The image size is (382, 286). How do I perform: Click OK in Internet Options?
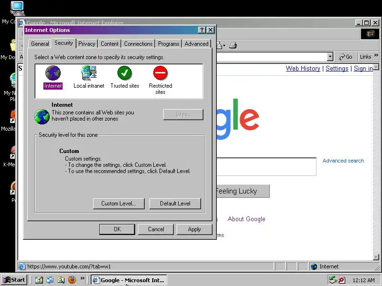[117, 229]
